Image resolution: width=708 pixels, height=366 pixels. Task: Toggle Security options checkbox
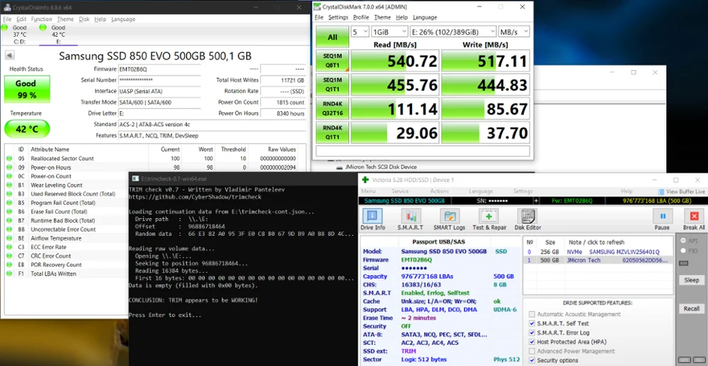click(x=532, y=360)
